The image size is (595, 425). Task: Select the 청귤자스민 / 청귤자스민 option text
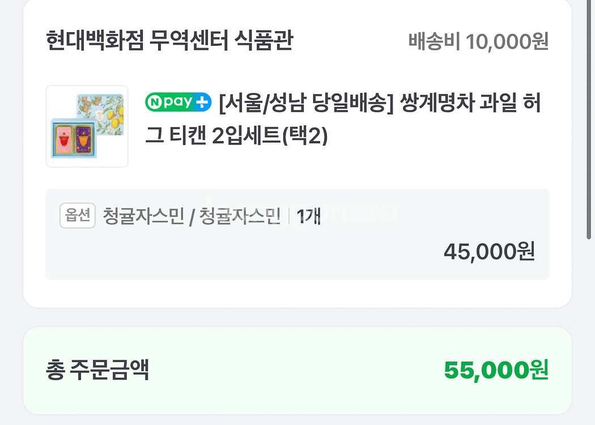pyautogui.click(x=192, y=216)
